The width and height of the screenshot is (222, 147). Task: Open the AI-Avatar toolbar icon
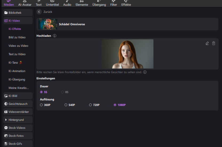25,3
